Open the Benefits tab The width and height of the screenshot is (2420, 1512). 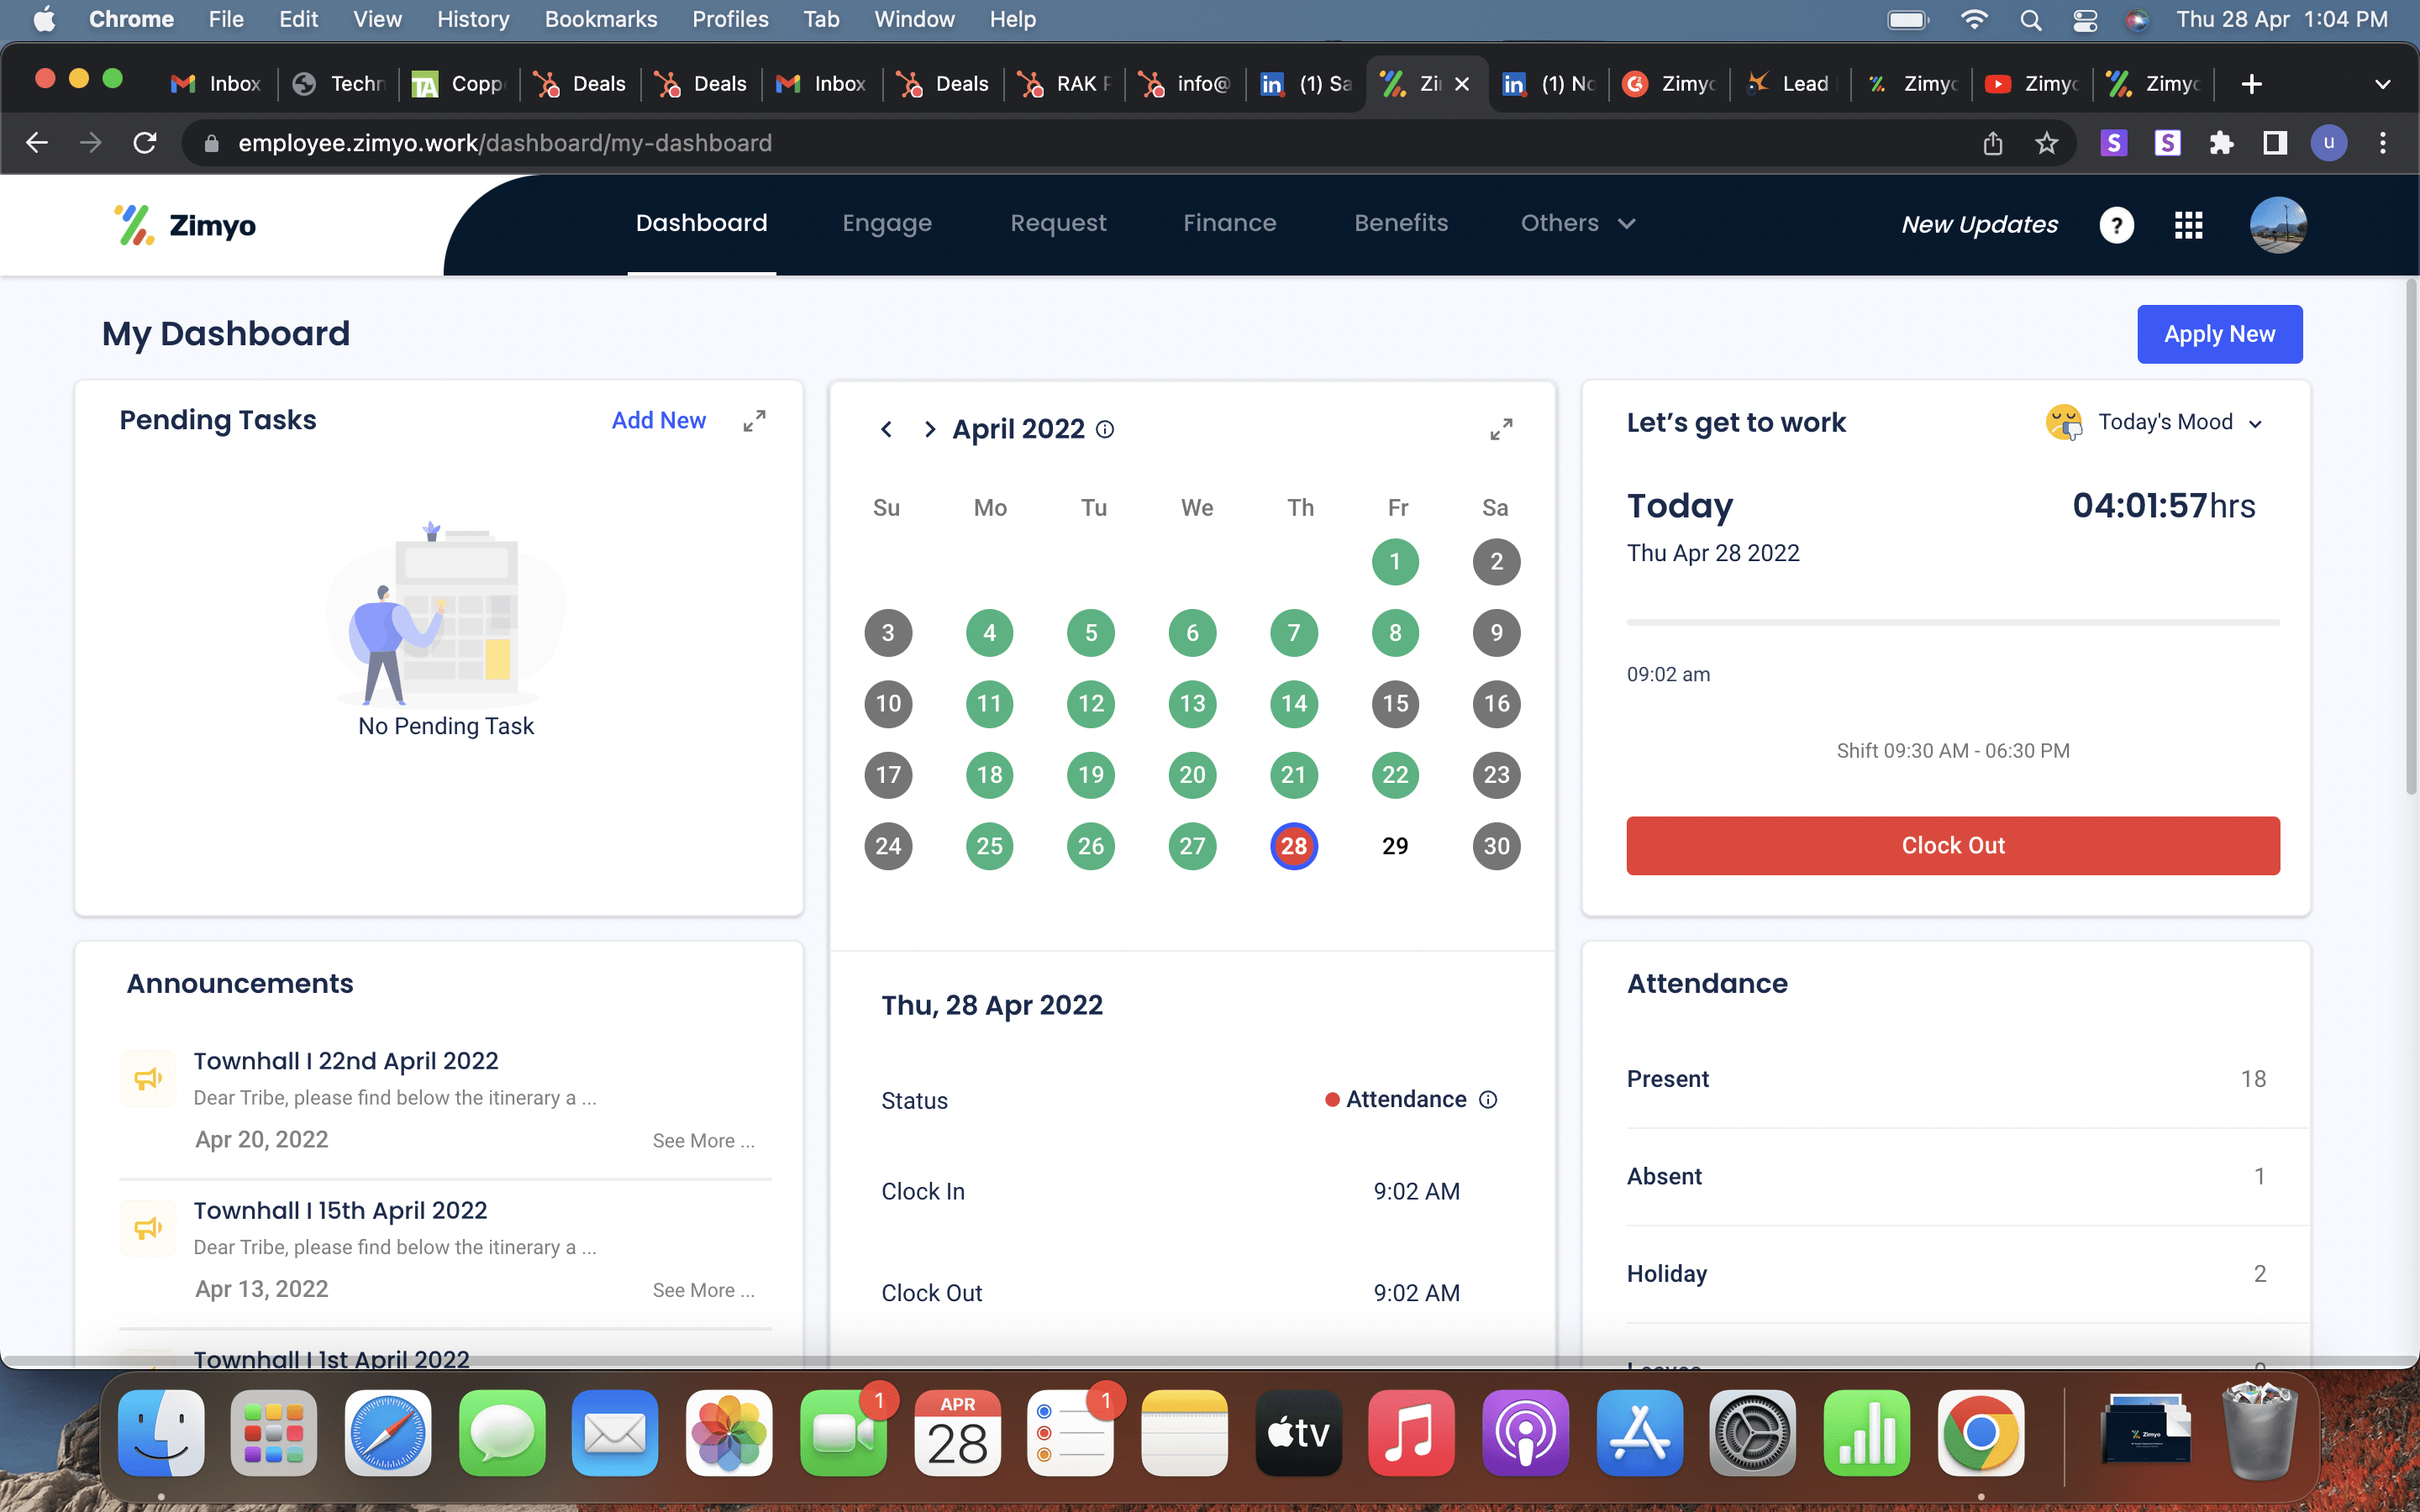1401,223
